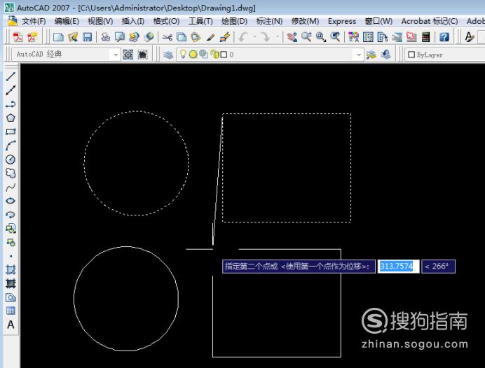Open the ByLayer color control dropdown

click(x=444, y=55)
